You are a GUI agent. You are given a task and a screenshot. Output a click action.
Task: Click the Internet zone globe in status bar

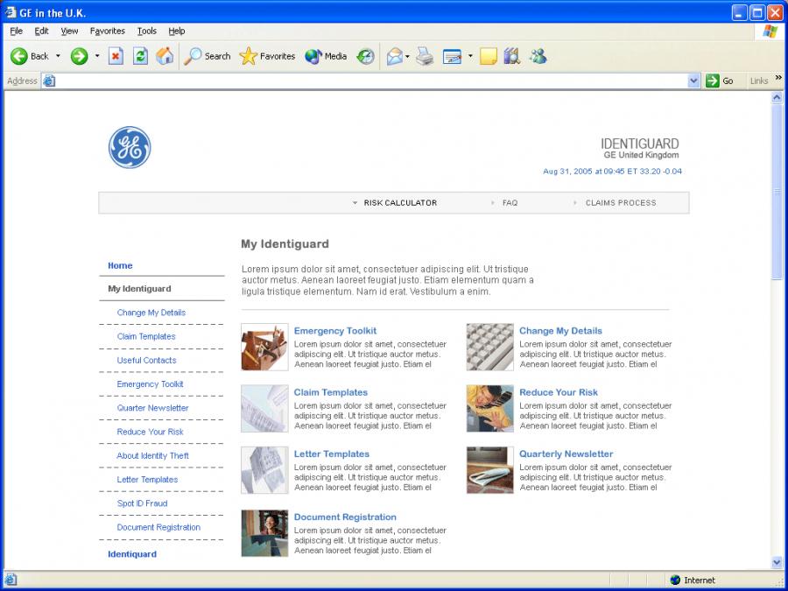[x=675, y=580]
